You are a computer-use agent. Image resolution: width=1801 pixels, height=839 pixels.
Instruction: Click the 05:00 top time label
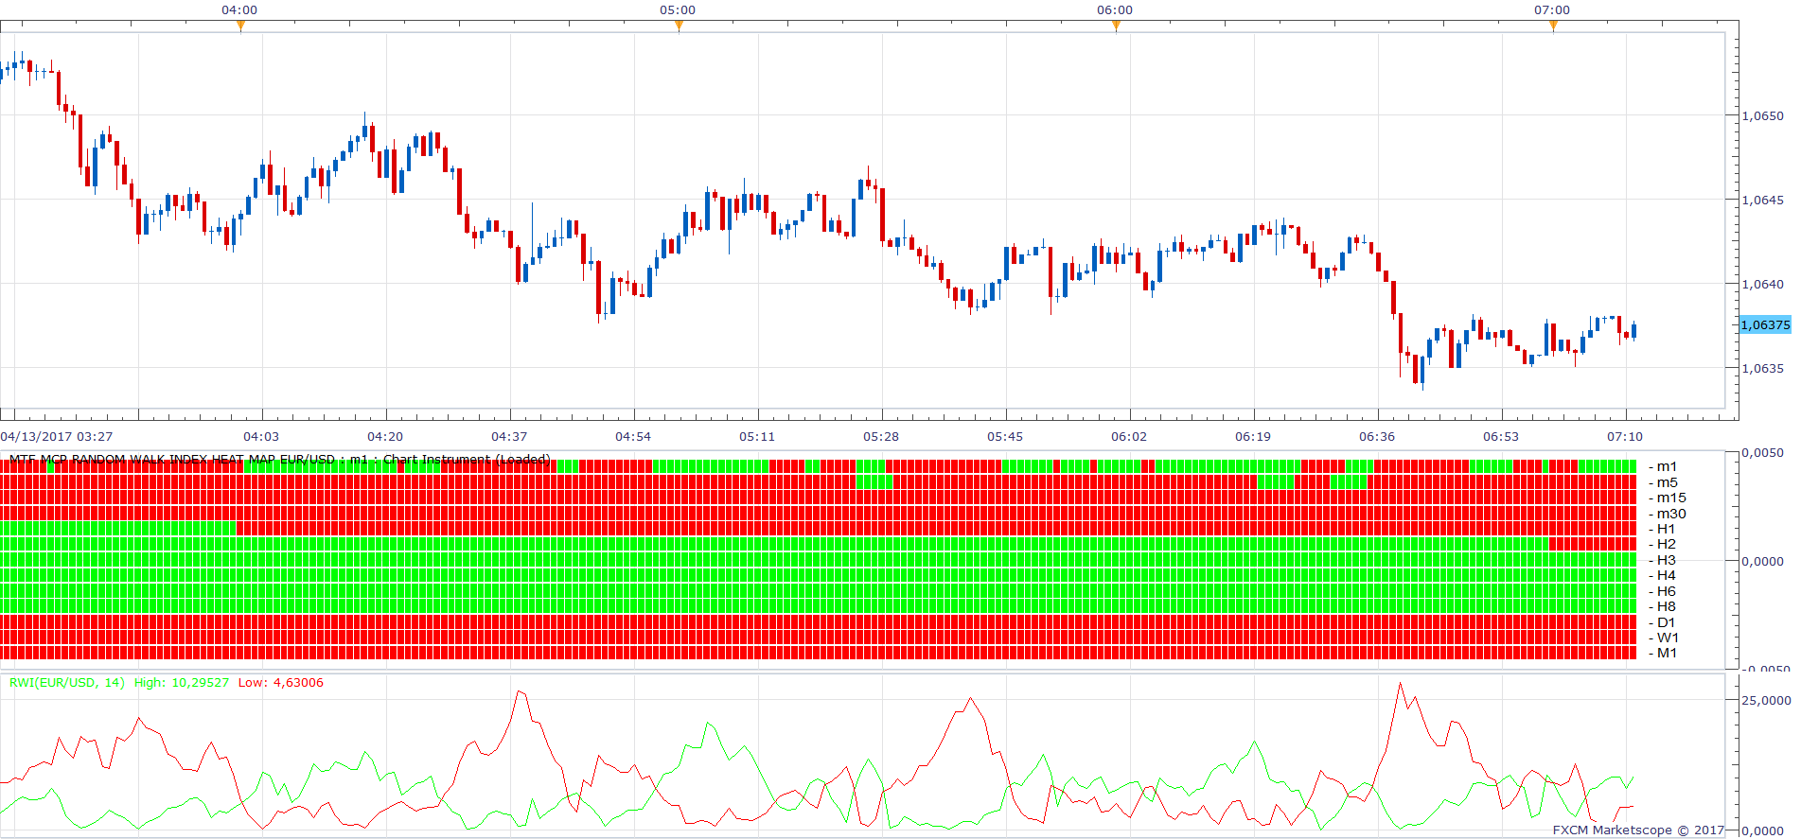(678, 9)
